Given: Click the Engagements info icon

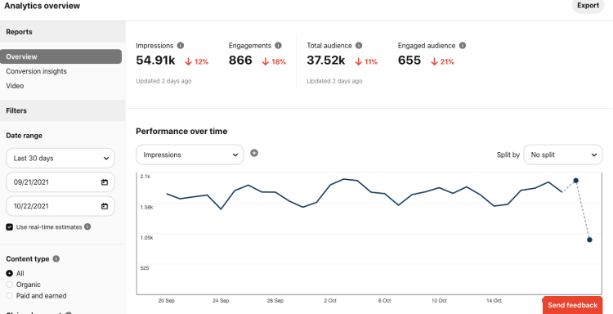Looking at the screenshot, I should coord(278,45).
